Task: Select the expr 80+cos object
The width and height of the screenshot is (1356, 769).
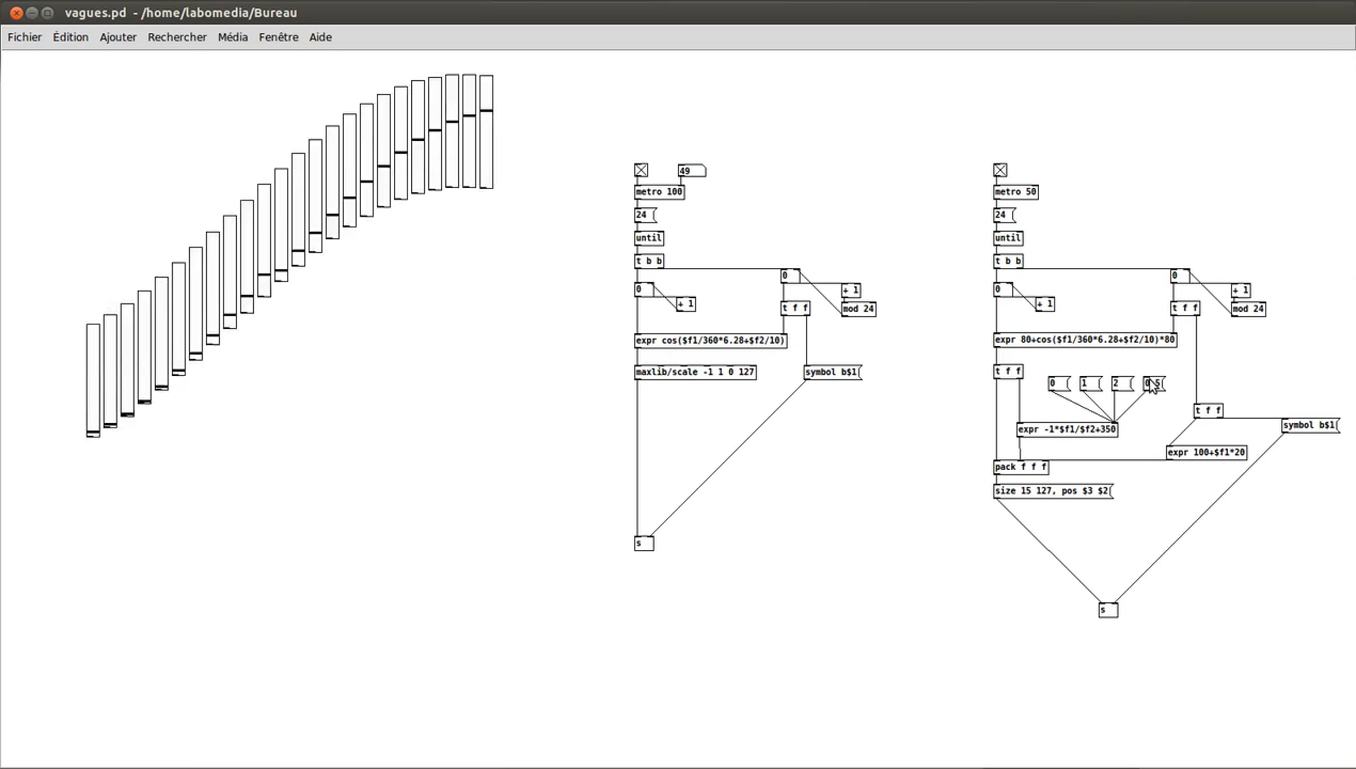Action: coord(1085,340)
